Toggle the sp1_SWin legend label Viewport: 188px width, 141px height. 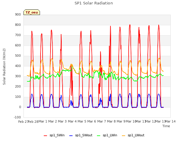pyautogui.click(x=57, y=135)
